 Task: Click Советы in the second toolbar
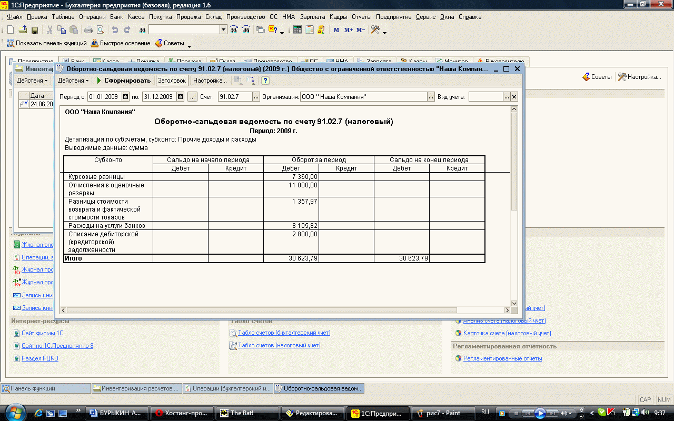170,43
